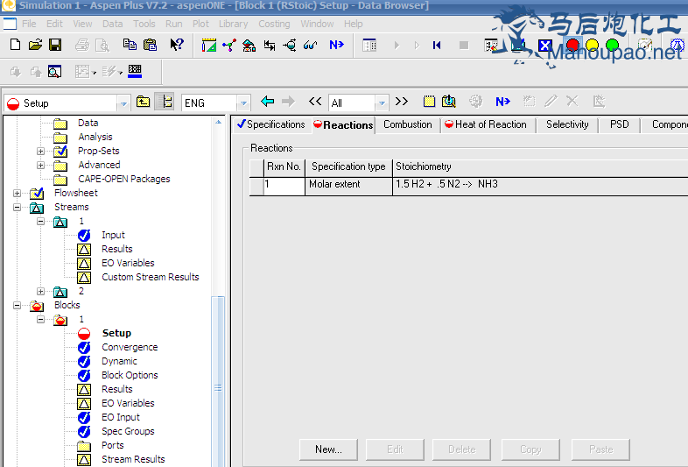Open the ENG units dropdown
688x467 pixels.
tap(243, 103)
